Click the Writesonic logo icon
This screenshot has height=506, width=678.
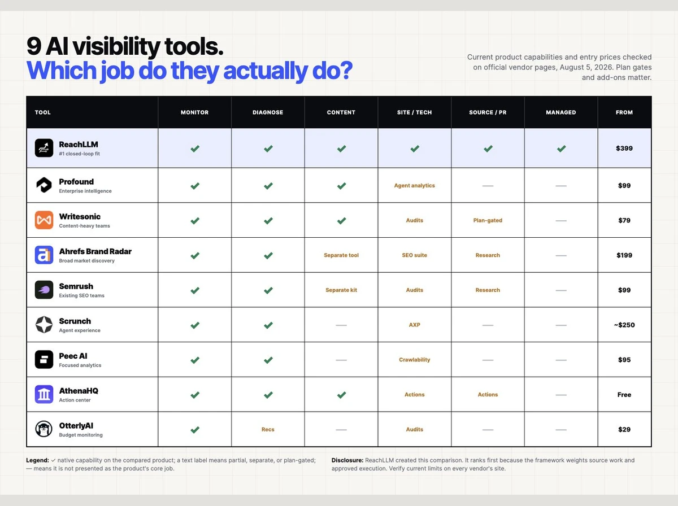click(x=44, y=220)
